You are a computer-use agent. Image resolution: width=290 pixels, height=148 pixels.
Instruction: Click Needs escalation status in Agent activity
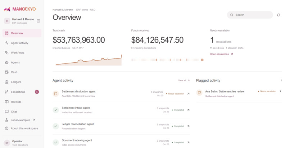[175, 94]
